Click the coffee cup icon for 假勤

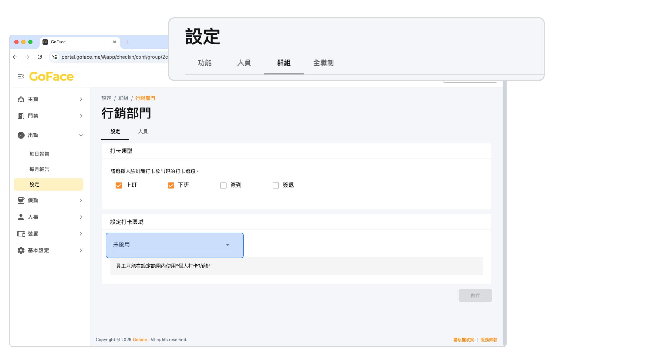pyautogui.click(x=21, y=200)
